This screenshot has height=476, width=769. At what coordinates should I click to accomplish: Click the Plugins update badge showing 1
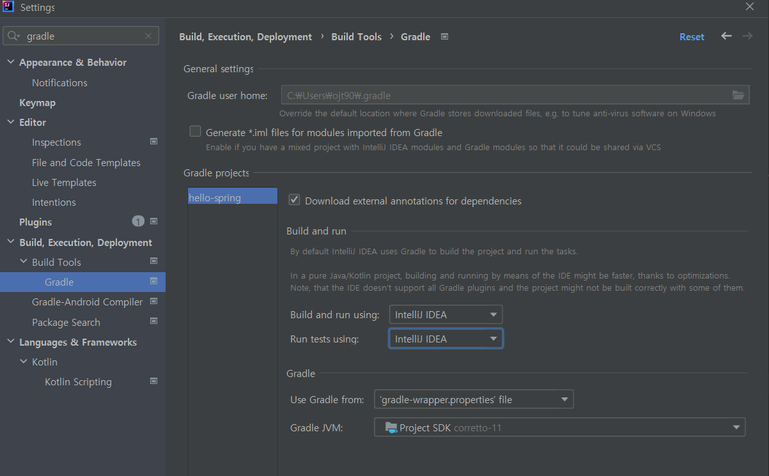(138, 222)
